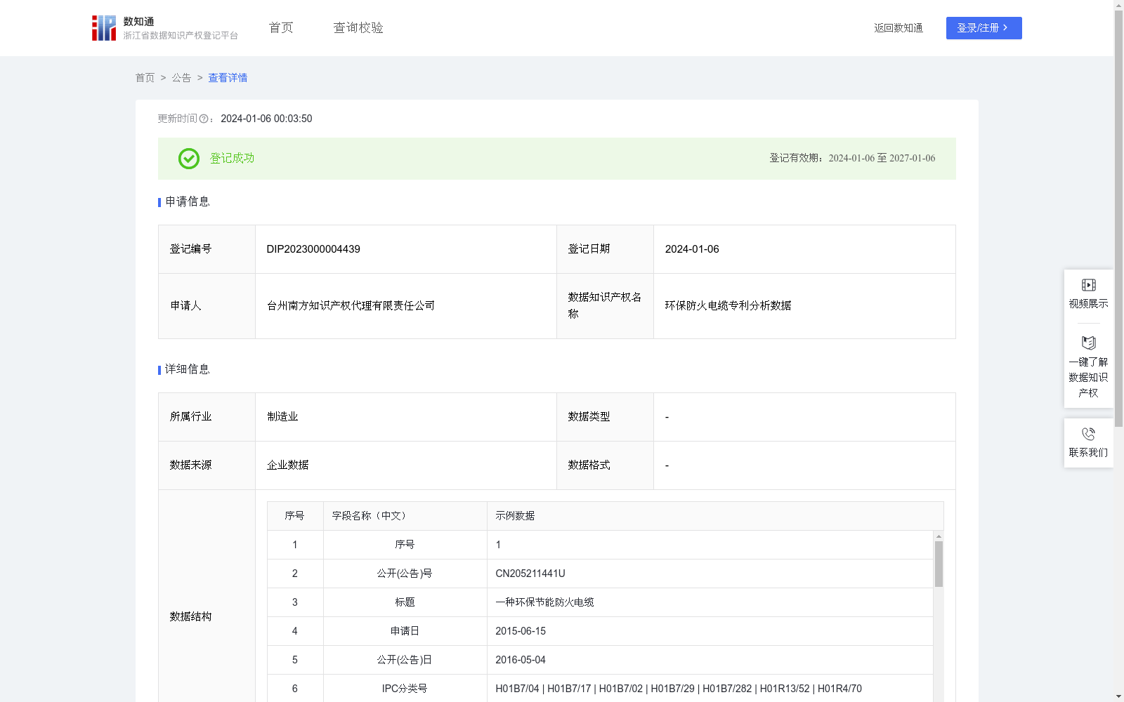Open the 查询校验 navigation tab
Image resolution: width=1124 pixels, height=702 pixels.
tap(358, 27)
